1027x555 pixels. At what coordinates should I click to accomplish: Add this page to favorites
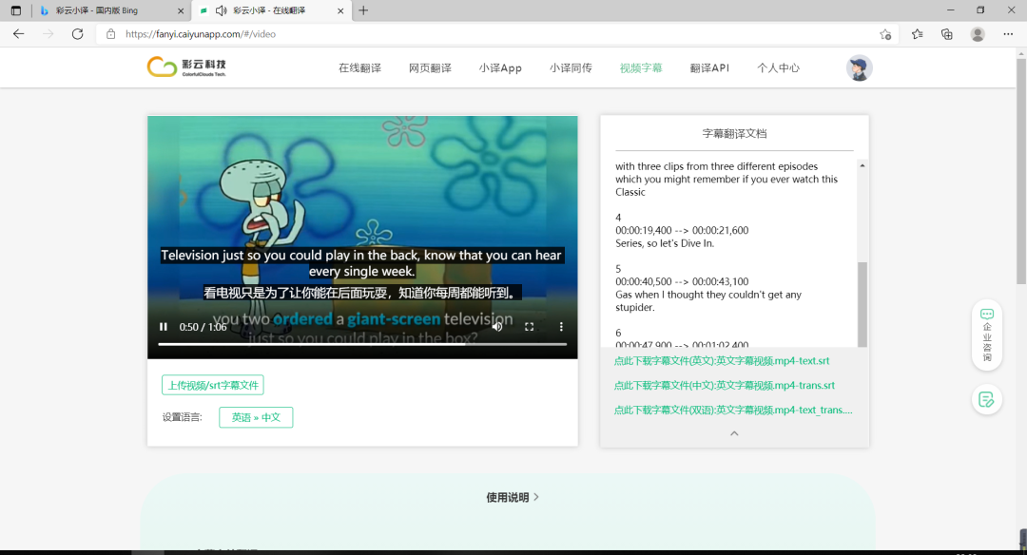coord(885,34)
